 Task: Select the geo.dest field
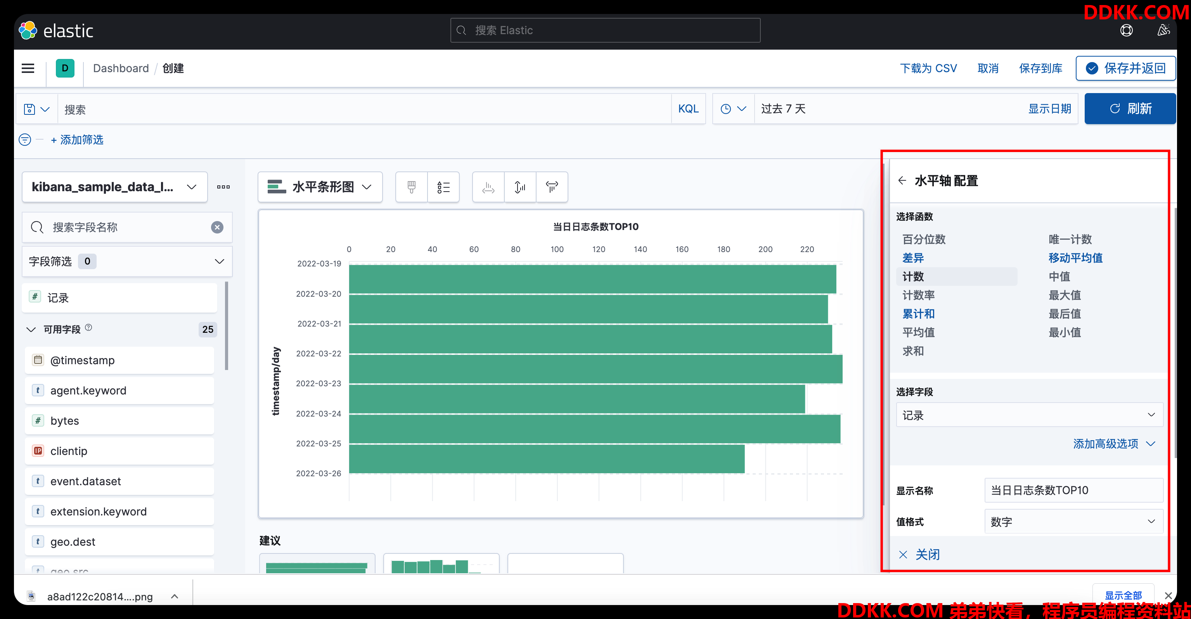[119, 542]
